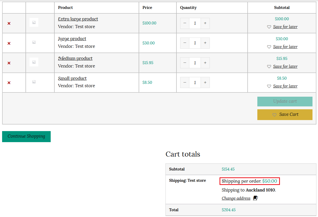Click heart icon in Large product row
This screenshot has height=217, width=318.
click(269, 47)
